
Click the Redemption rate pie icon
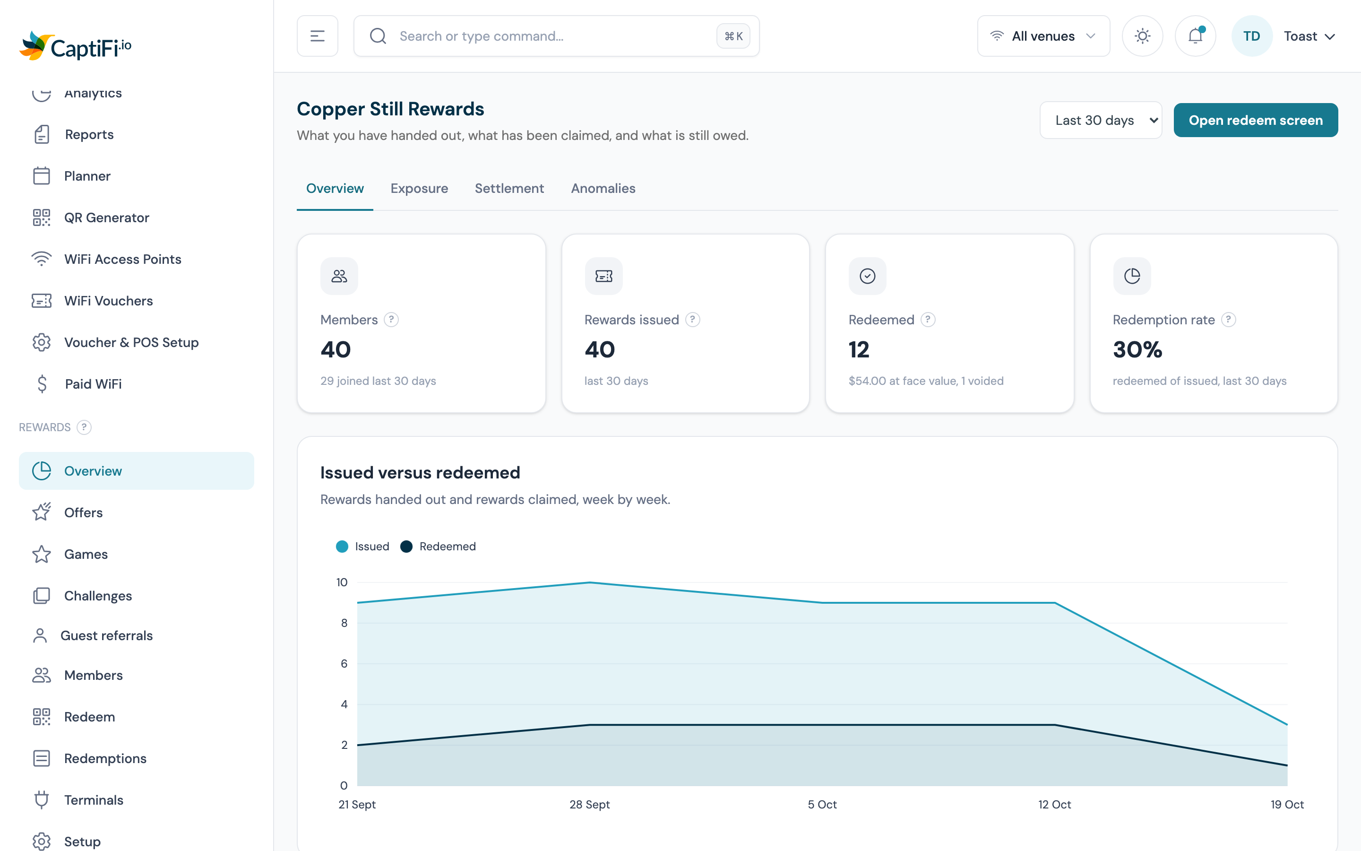tap(1131, 276)
